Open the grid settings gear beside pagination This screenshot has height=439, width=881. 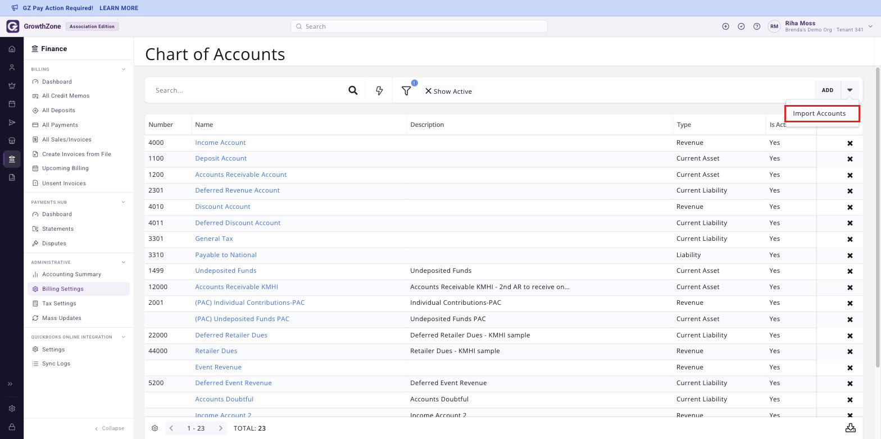(x=155, y=428)
